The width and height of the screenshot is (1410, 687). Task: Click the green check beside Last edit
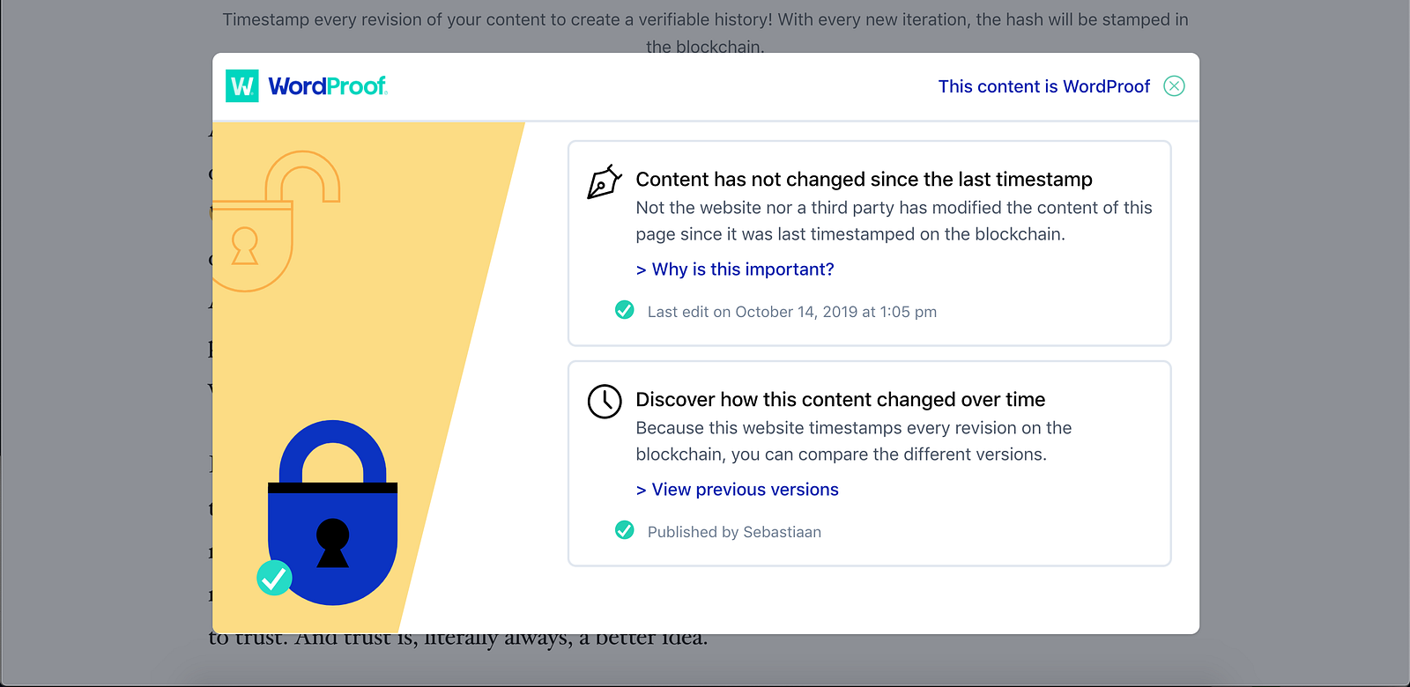625,310
